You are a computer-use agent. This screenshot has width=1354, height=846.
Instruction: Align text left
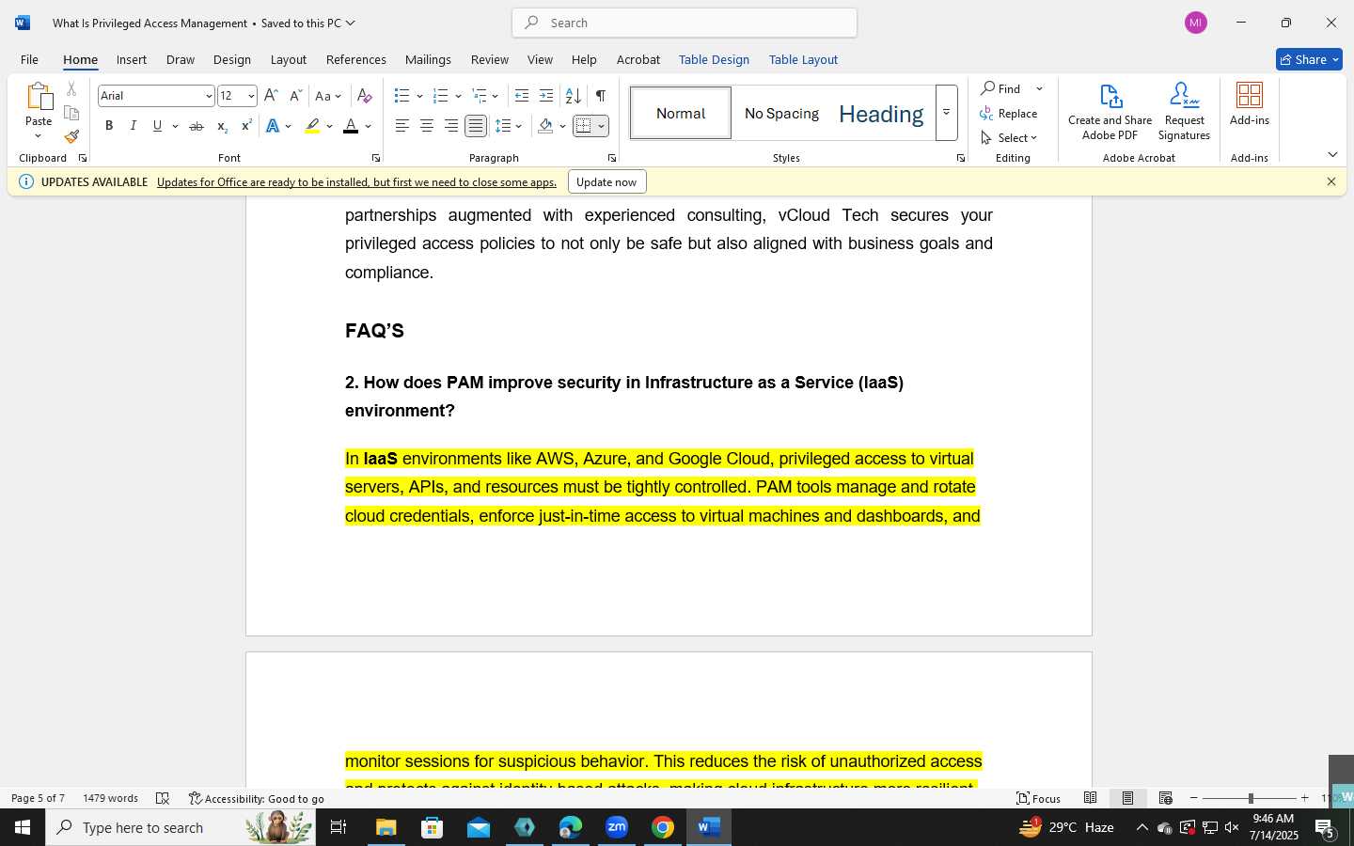[402, 126]
